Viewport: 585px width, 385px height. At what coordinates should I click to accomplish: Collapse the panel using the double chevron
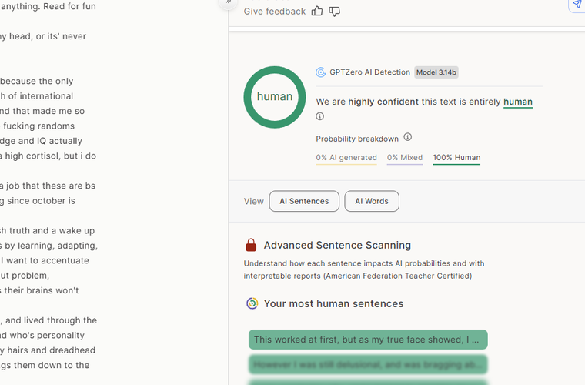(x=228, y=2)
